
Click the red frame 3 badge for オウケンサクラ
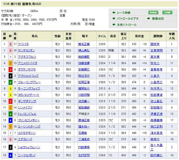tap(11, 69)
